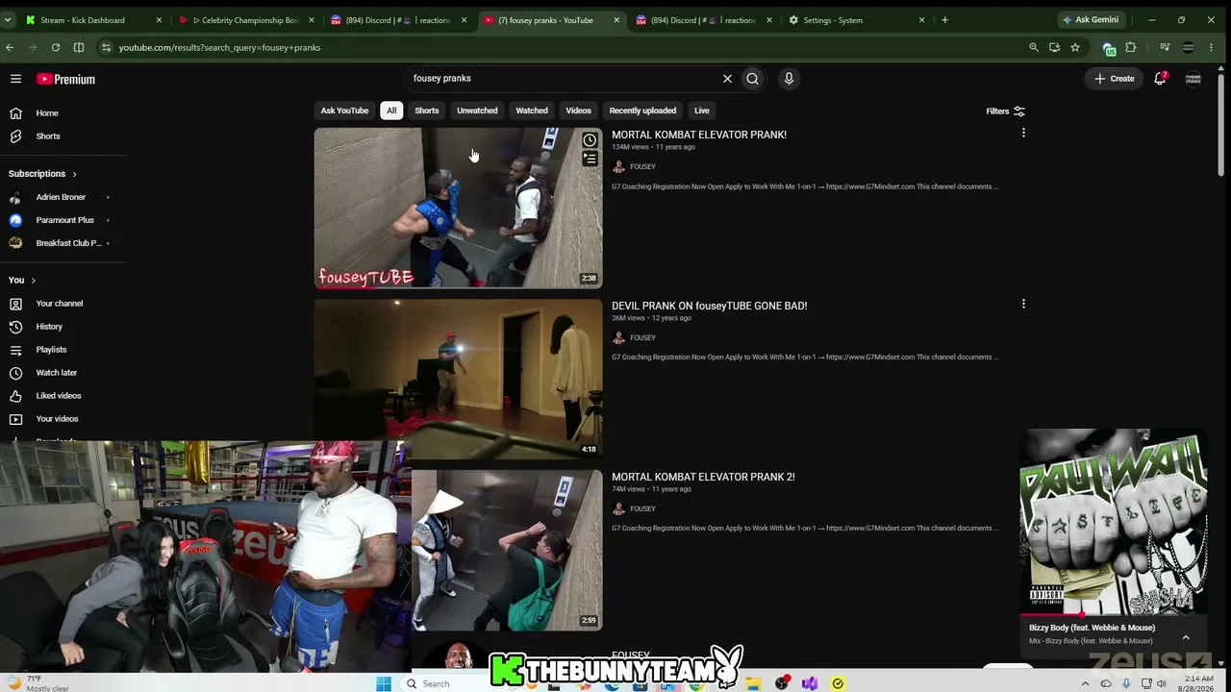Open the account avatar menu
Viewport: 1231px width, 692px height.
[x=1193, y=79]
